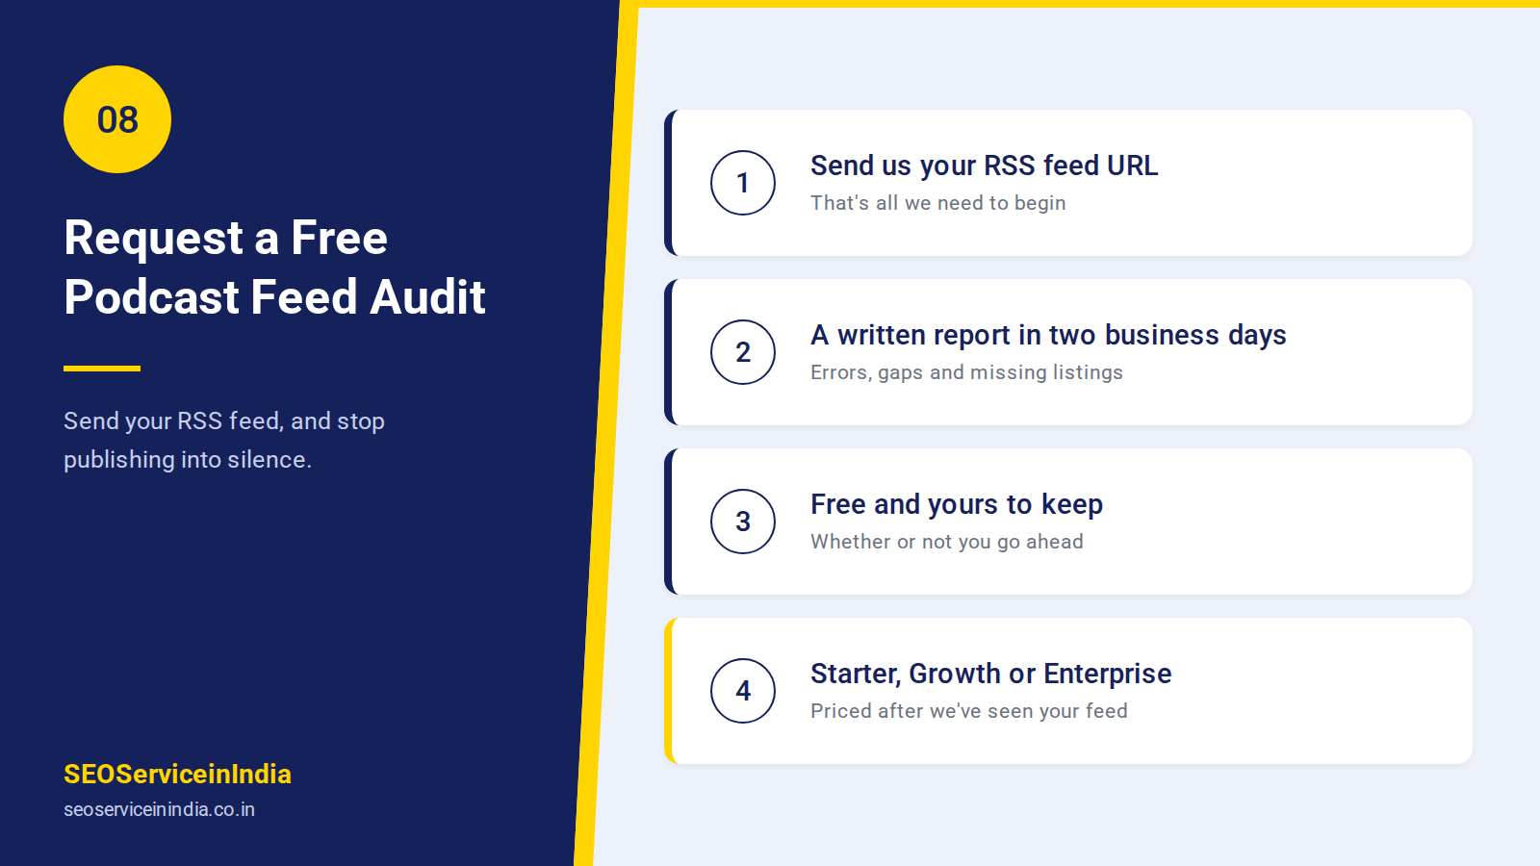Click the step 1 circle icon
The height and width of the screenshot is (866, 1540).
click(743, 183)
